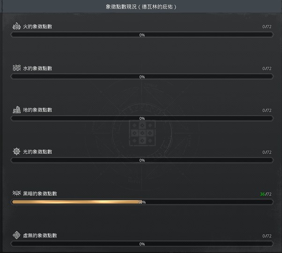Click the fire symbol flame icon

[16, 26]
